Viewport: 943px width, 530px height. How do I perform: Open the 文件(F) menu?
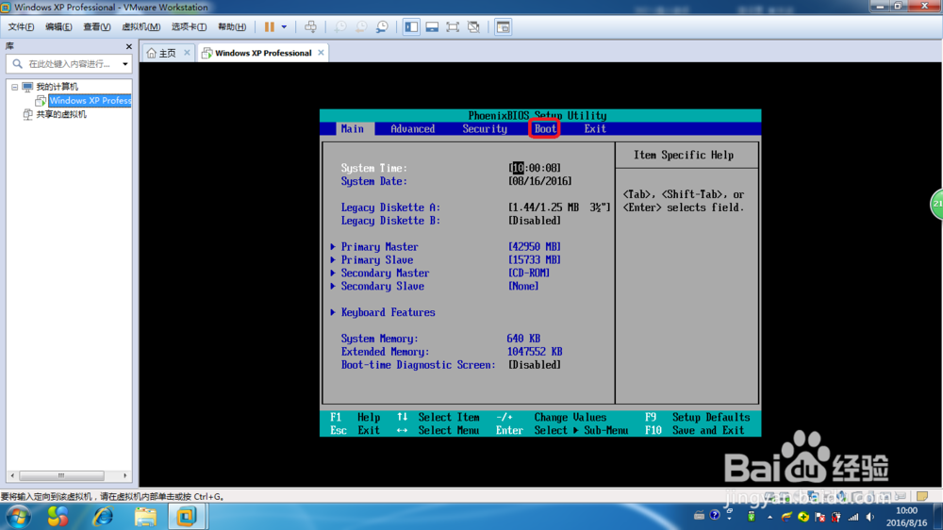pos(21,27)
